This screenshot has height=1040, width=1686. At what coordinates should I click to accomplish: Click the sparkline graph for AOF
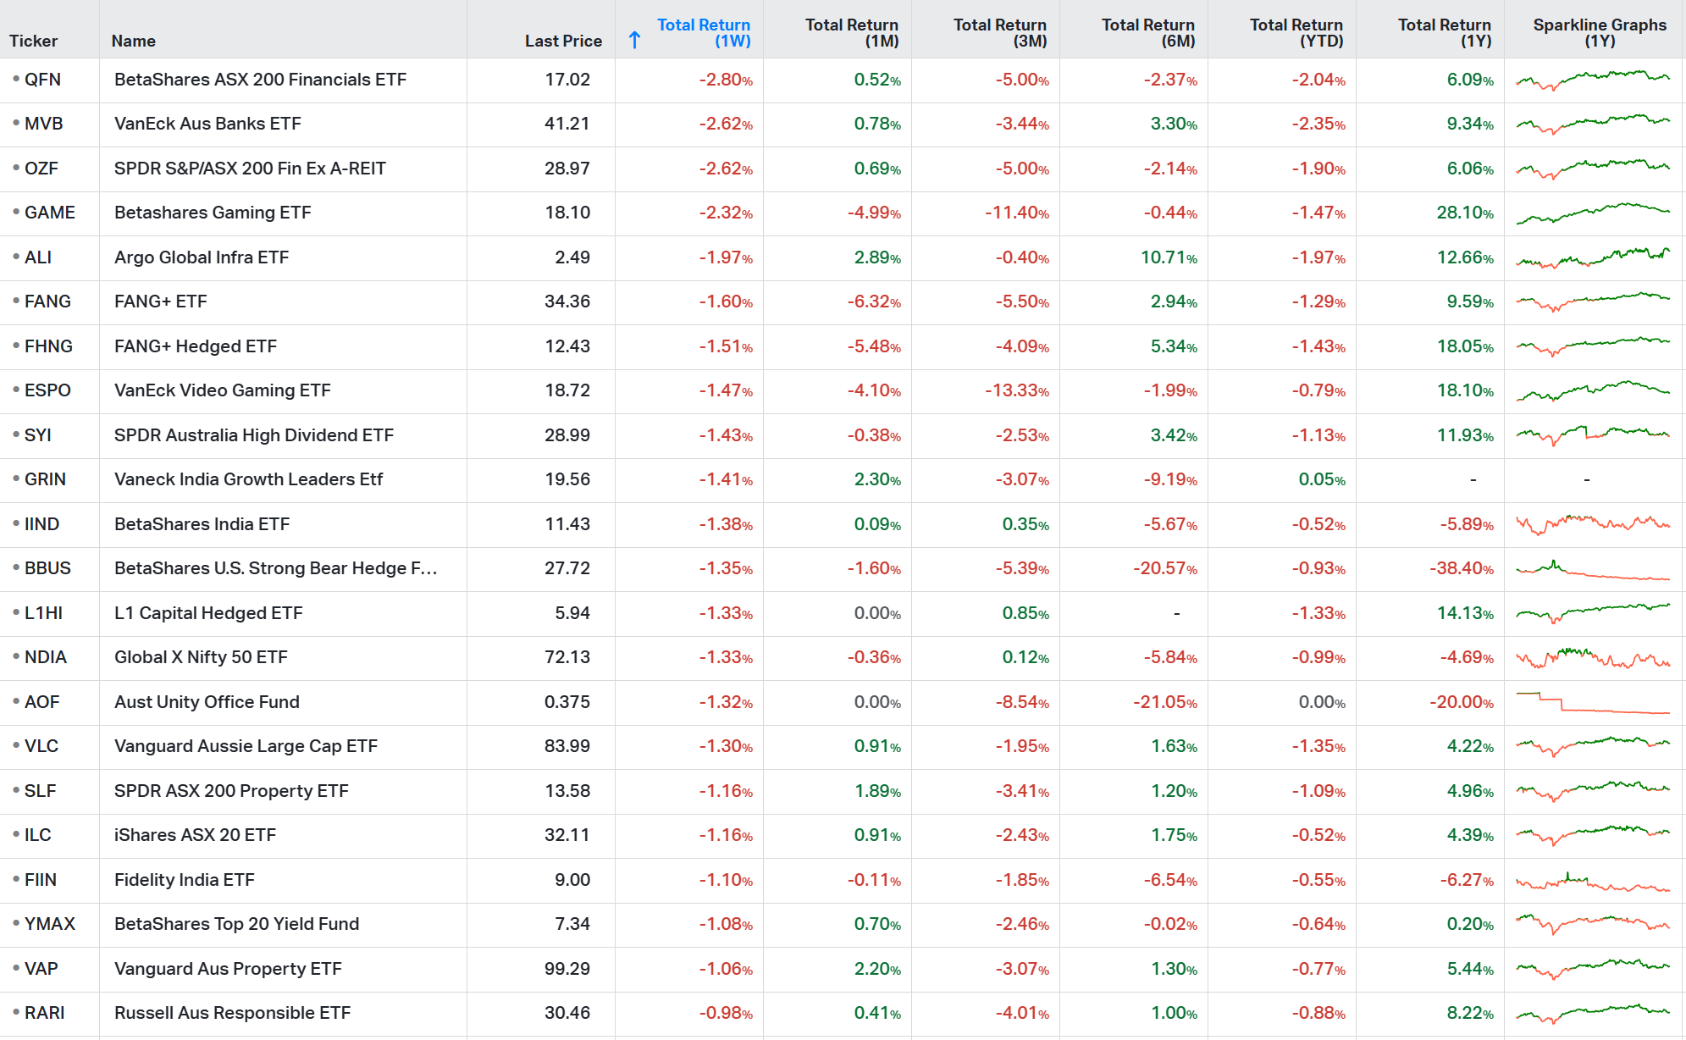coord(1590,702)
